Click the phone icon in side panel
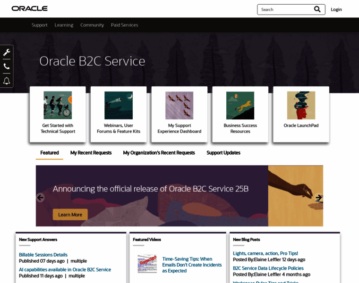The width and height of the screenshot is (359, 283). point(7,67)
